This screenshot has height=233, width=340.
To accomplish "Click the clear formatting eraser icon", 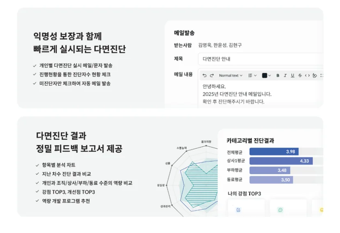I will [315, 76].
